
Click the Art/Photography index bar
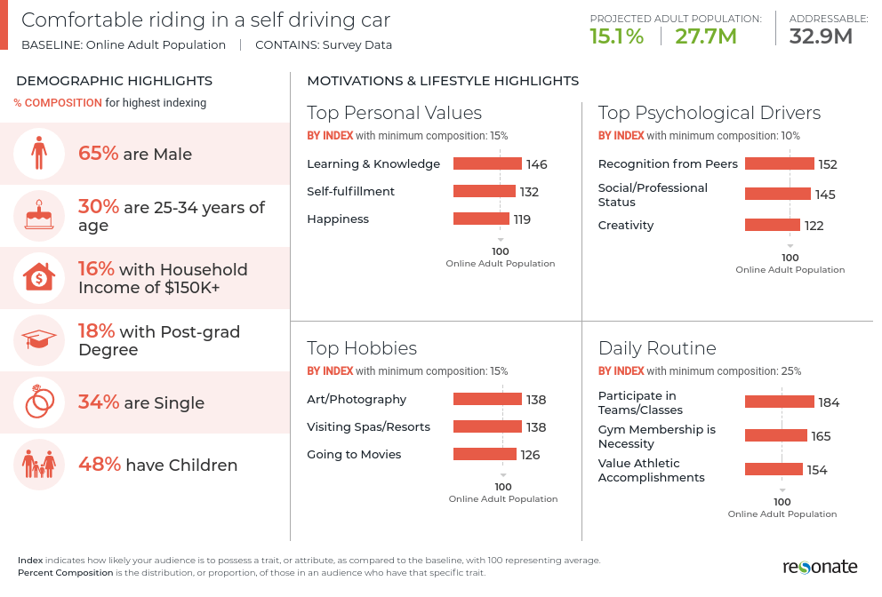[486, 400]
